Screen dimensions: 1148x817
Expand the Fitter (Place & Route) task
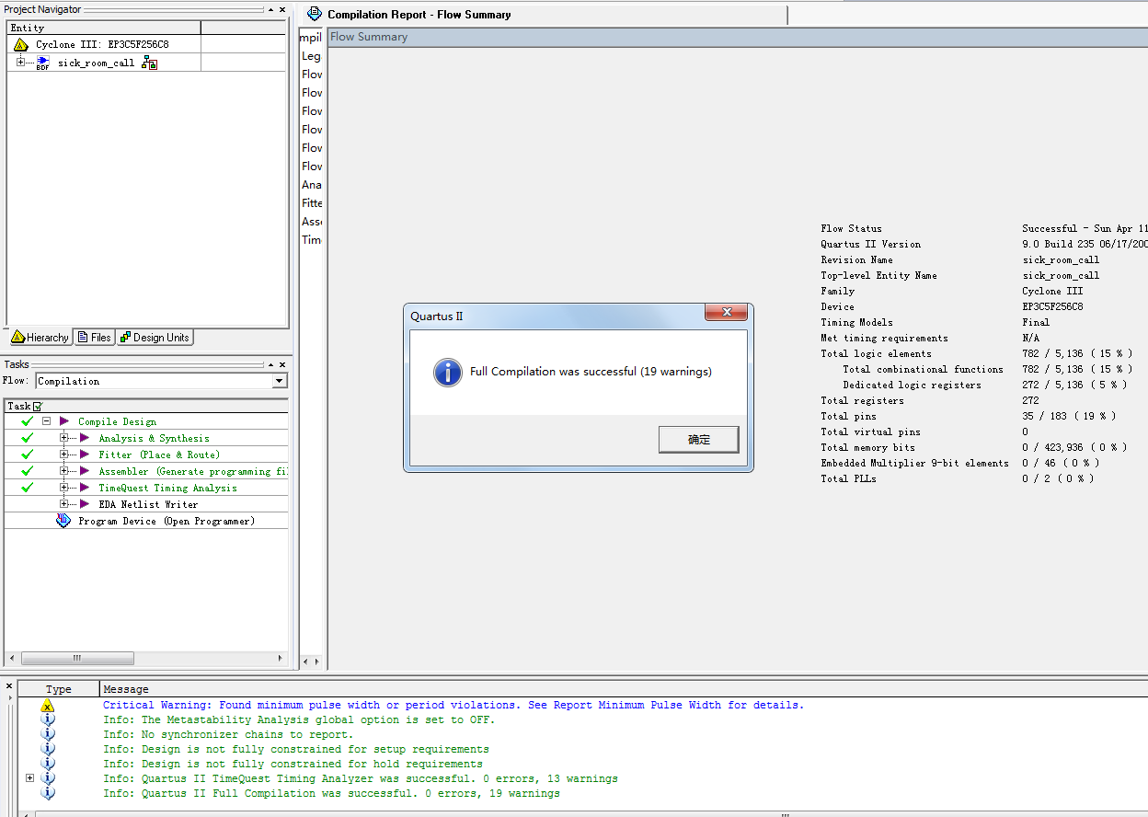coord(64,455)
